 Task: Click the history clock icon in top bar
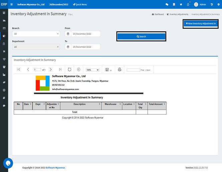tap(212, 4)
